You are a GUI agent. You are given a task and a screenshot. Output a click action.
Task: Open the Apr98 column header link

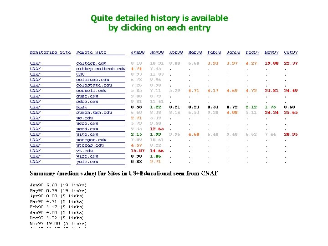pyautogui.click(x=176, y=52)
